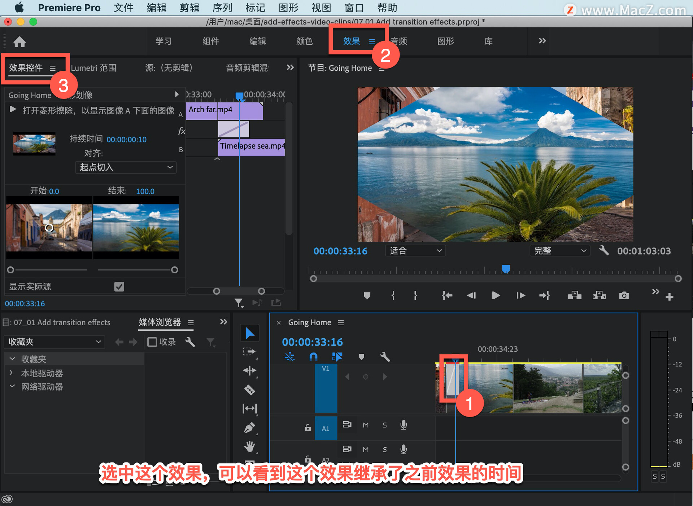Select the Ripple Edit tool
Screen dimensions: 693x506
pyautogui.click(x=249, y=370)
